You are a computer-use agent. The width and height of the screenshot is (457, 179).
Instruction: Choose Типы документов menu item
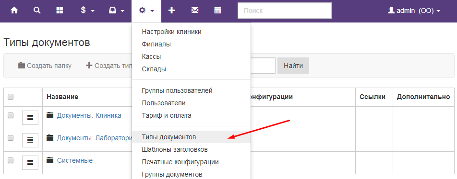(191, 137)
